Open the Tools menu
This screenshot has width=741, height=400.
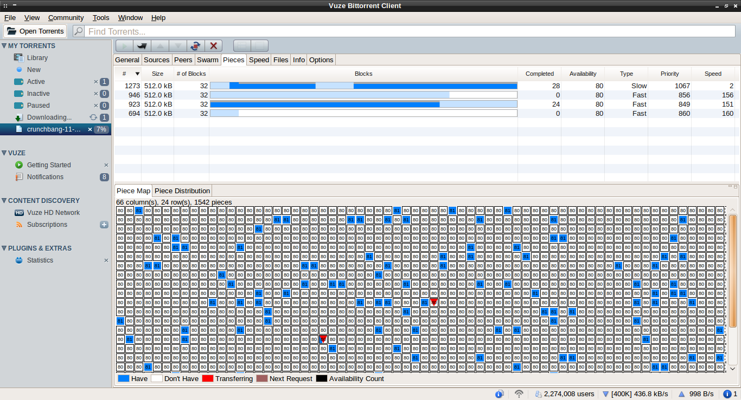click(101, 18)
